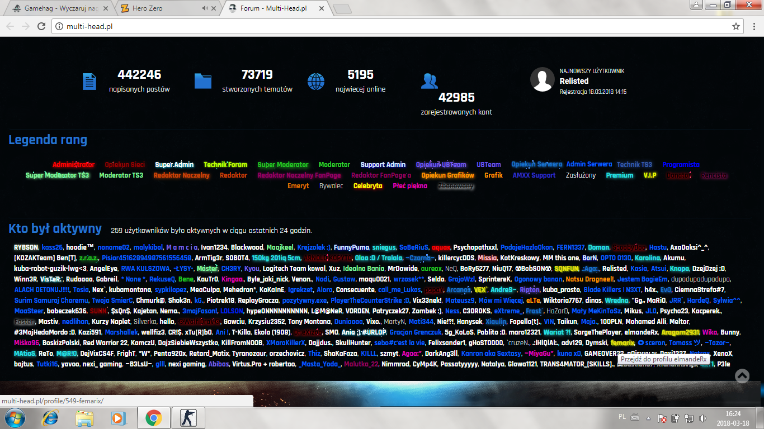Open Counter-Strike from the taskbar
Image resolution: width=764 pixels, height=429 pixels.
[x=188, y=418]
